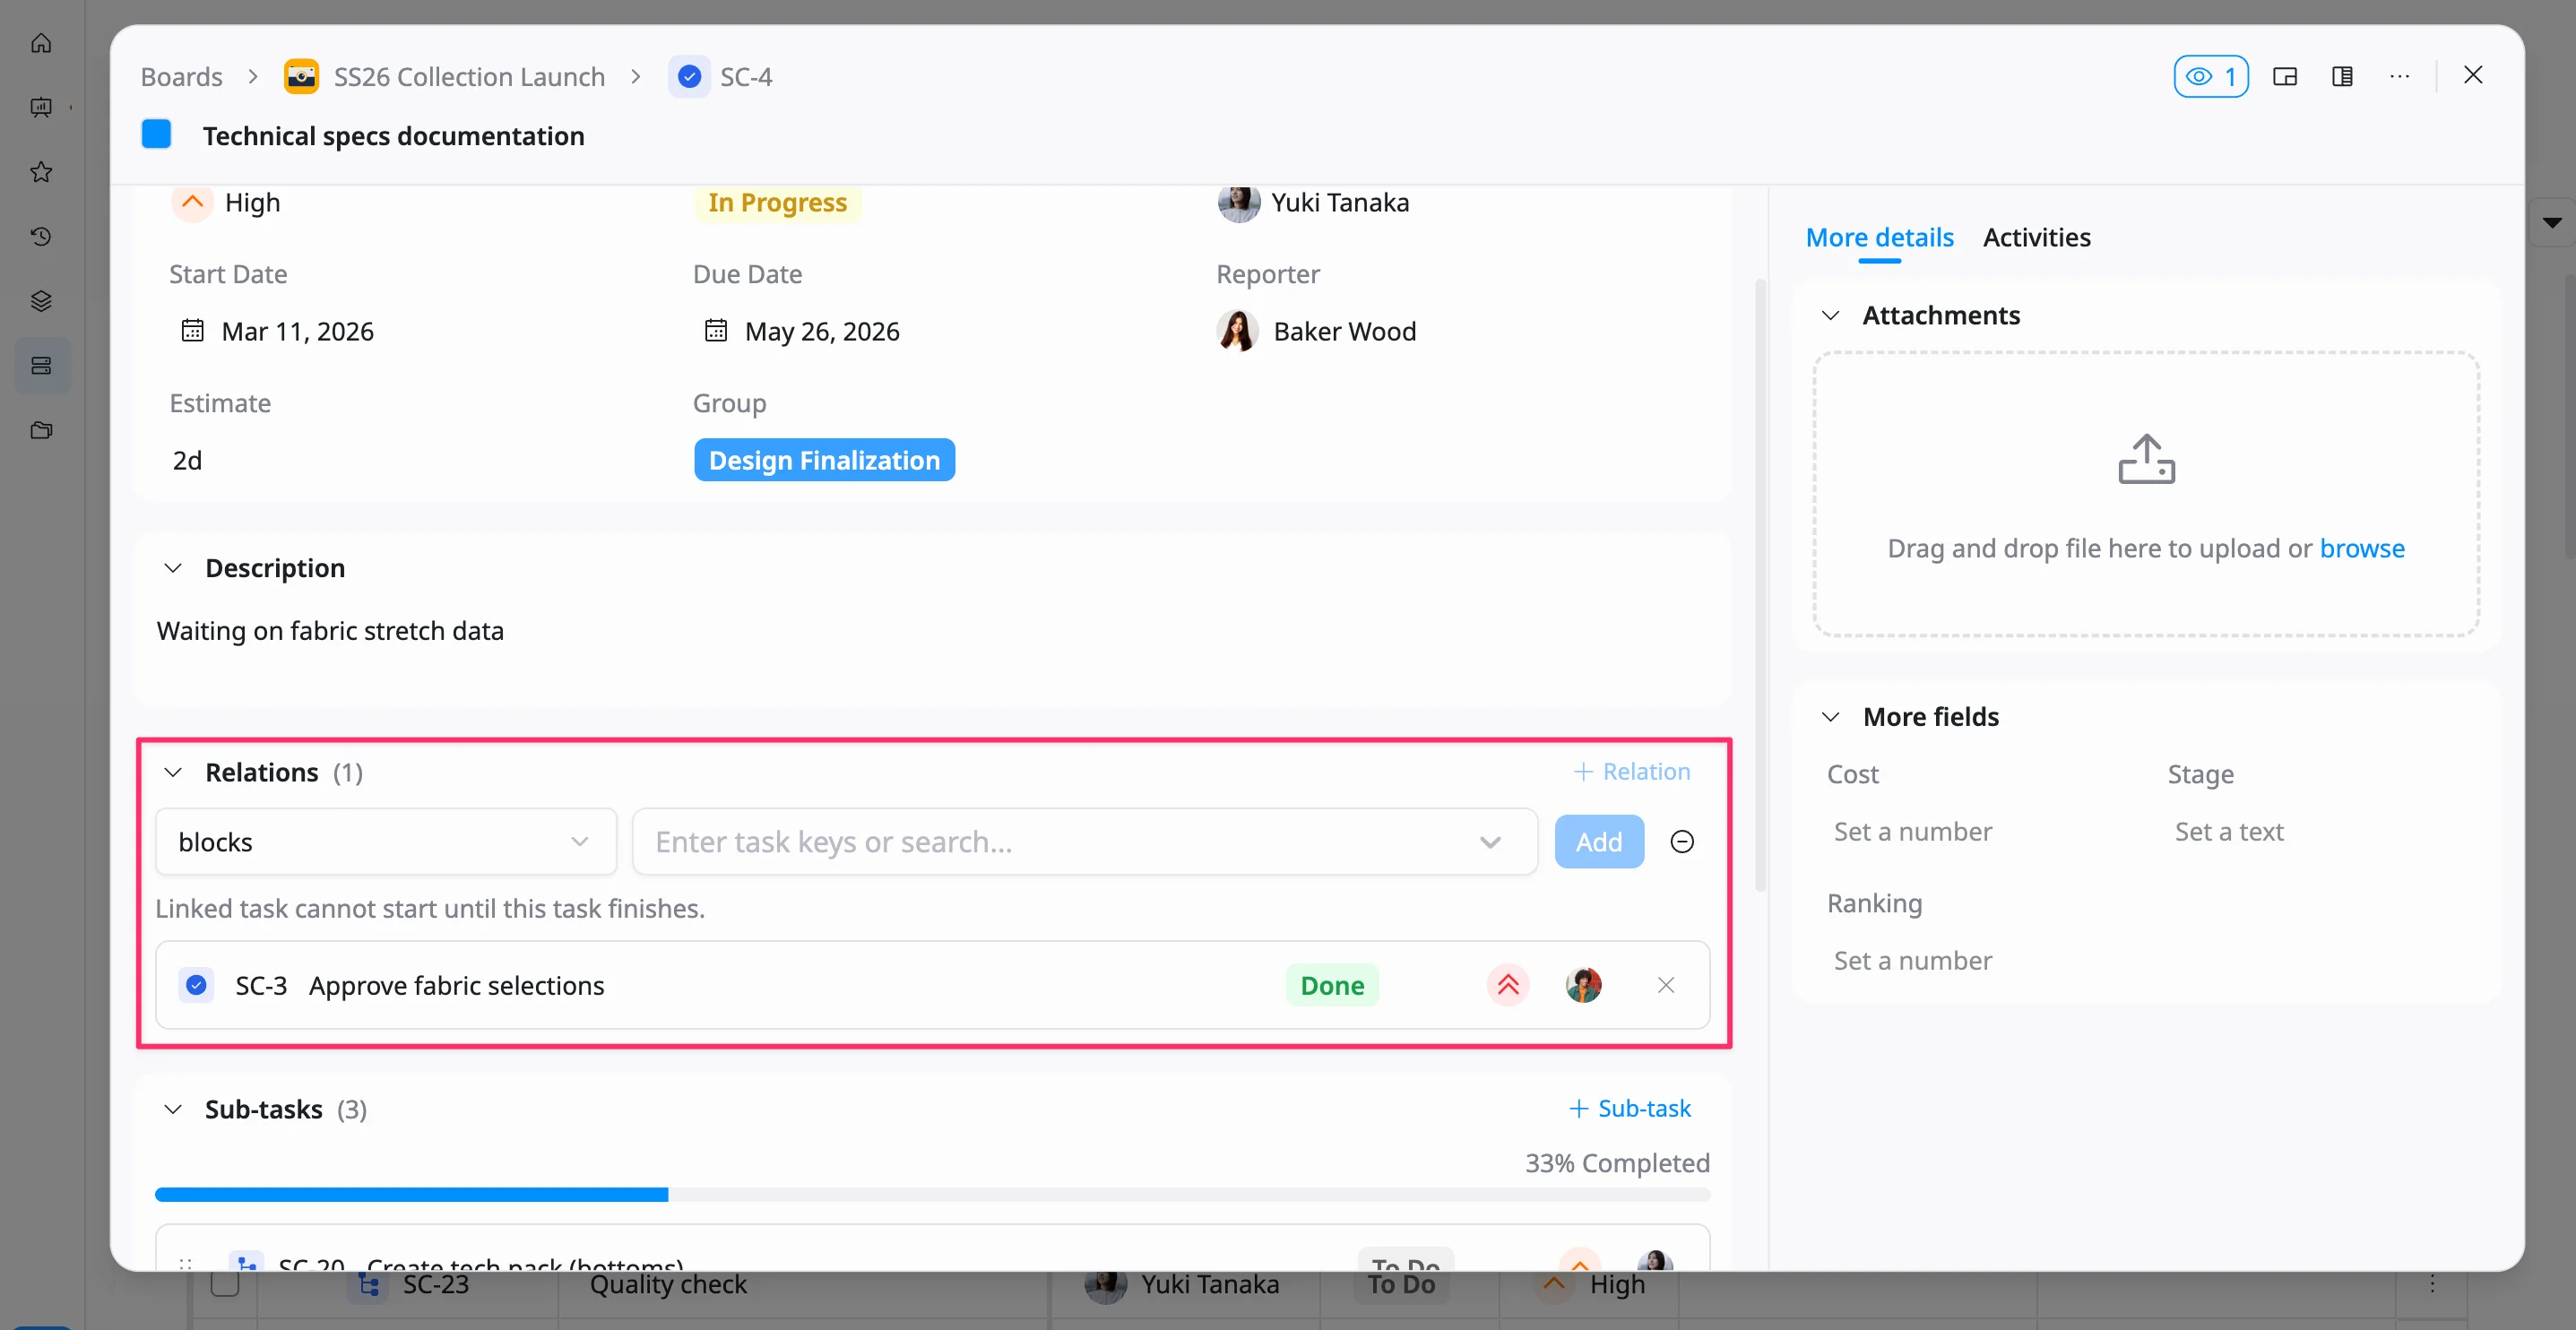Collapse the Description section
The width and height of the screenshot is (2576, 1330).
point(173,568)
